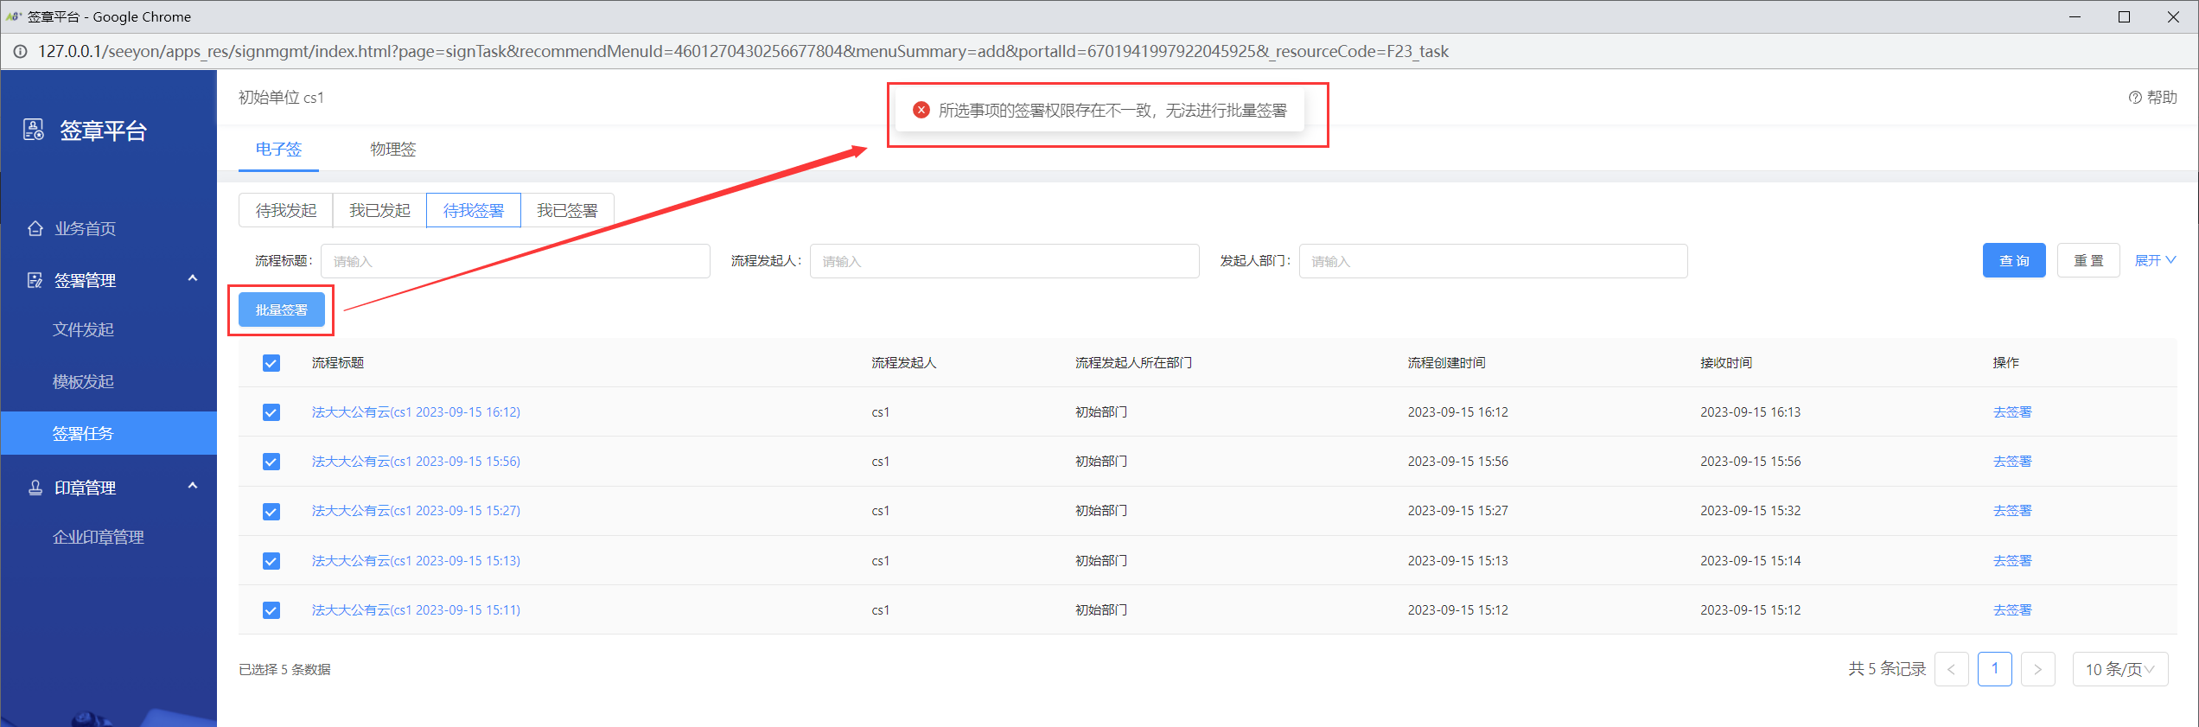Uncheck the row created 2023-09-15 16:12
The height and width of the screenshot is (727, 2199).
coord(271,412)
